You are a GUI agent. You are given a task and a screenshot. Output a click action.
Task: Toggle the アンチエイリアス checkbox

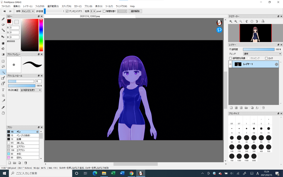point(67,11)
